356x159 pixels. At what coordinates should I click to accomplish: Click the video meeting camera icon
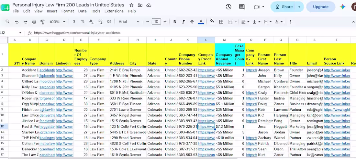[x=257, y=7]
